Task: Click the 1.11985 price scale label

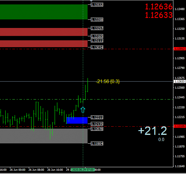Action: (x=180, y=137)
